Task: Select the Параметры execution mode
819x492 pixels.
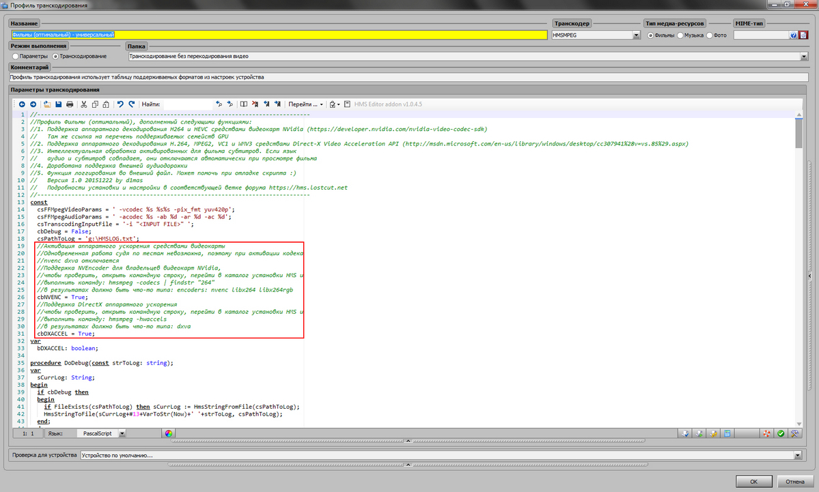Action: coord(16,56)
